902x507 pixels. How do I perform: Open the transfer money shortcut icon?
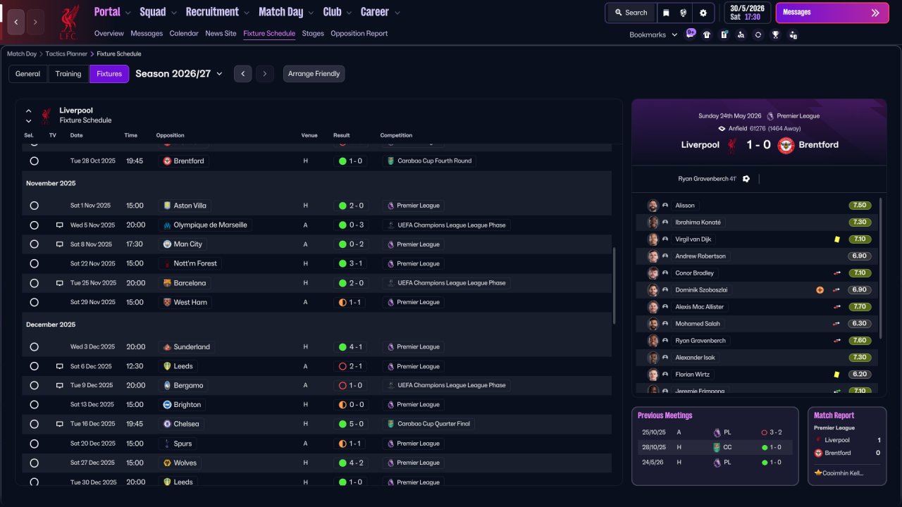(793, 35)
